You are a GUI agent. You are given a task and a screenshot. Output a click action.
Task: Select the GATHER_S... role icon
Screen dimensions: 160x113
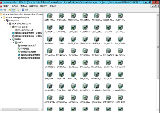97,74
